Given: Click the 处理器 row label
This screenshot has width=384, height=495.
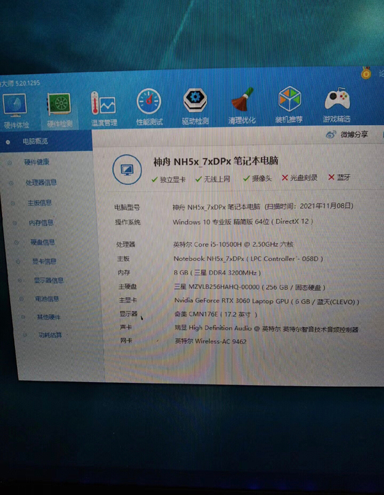Looking at the screenshot, I should point(126,244).
